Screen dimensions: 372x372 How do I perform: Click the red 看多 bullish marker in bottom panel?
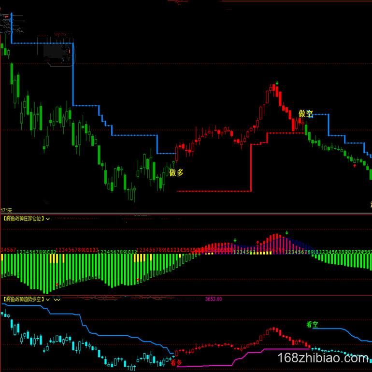176,362
